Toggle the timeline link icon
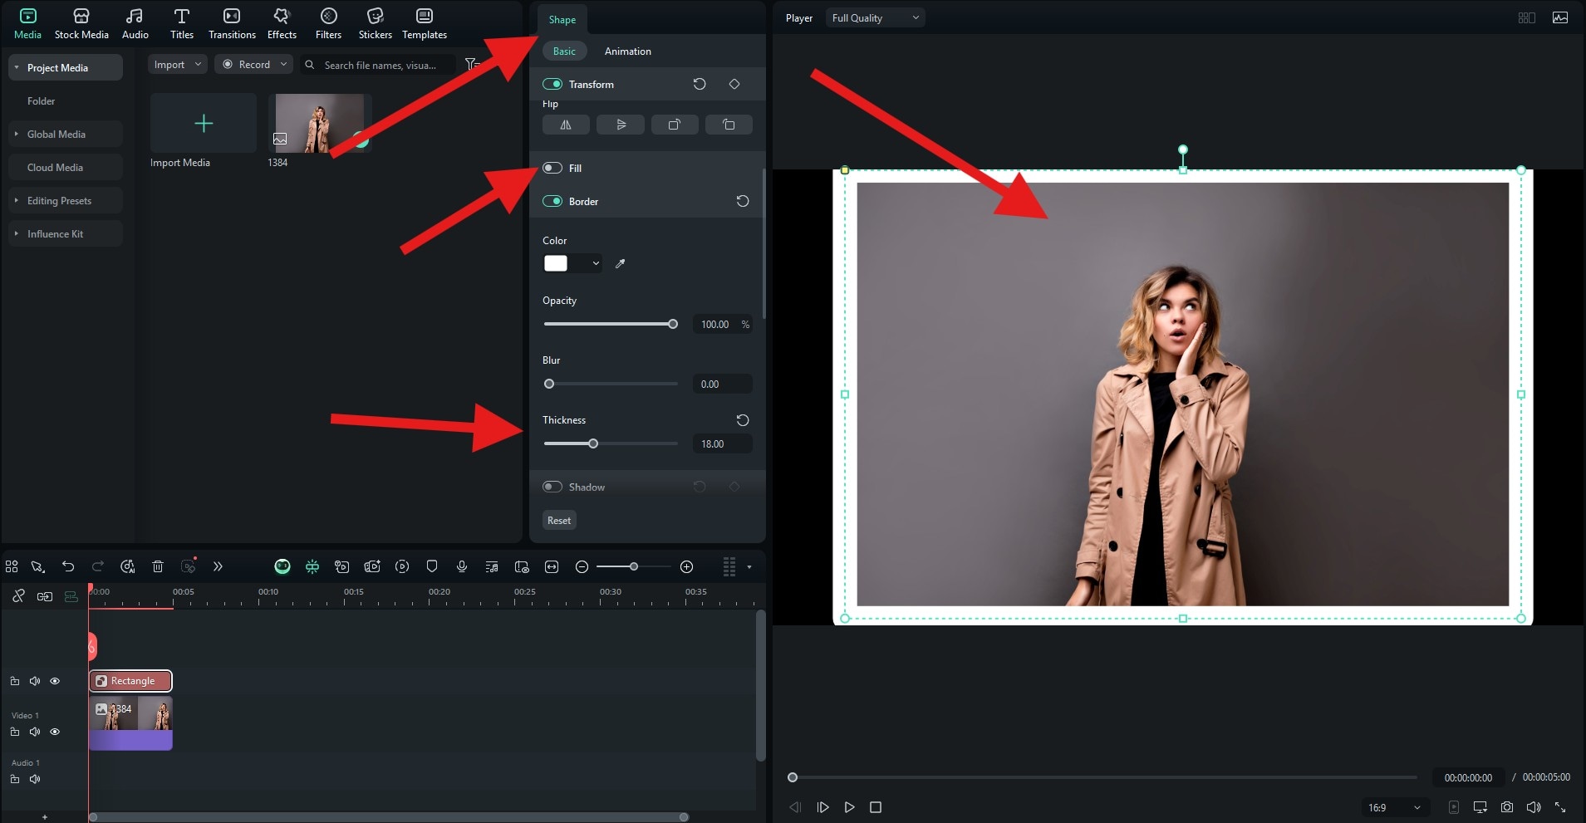This screenshot has width=1586, height=823. [x=18, y=596]
